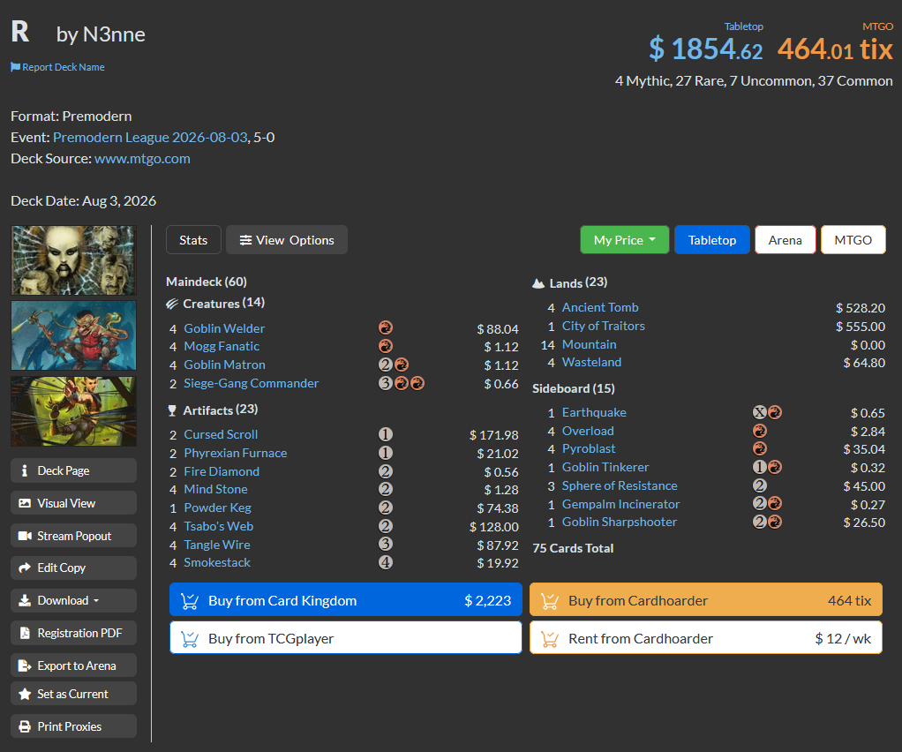Click the PDF file icon on Registration PDF
The image size is (902, 752).
tap(25, 633)
